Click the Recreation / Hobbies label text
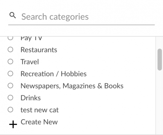Screen dimensions: 163x135 (x=54, y=74)
